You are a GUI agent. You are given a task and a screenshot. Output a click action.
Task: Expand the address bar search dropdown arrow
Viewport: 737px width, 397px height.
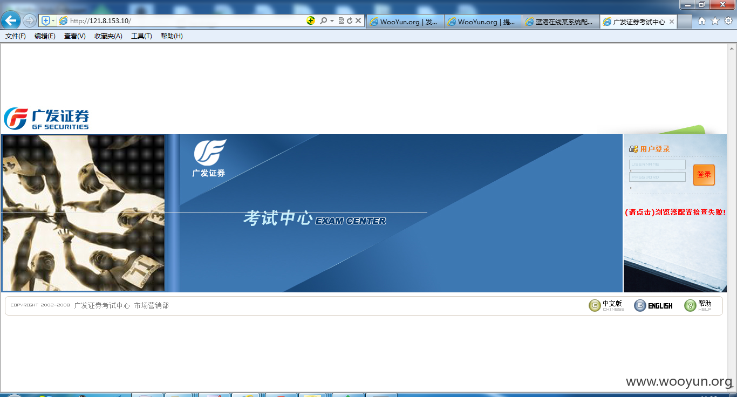click(x=332, y=20)
